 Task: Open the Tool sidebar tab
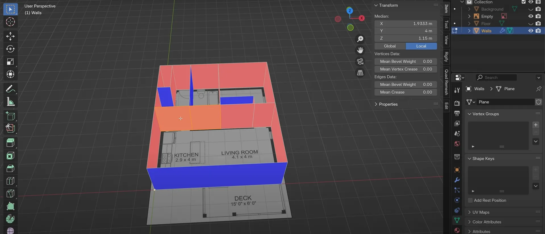pos(446,24)
